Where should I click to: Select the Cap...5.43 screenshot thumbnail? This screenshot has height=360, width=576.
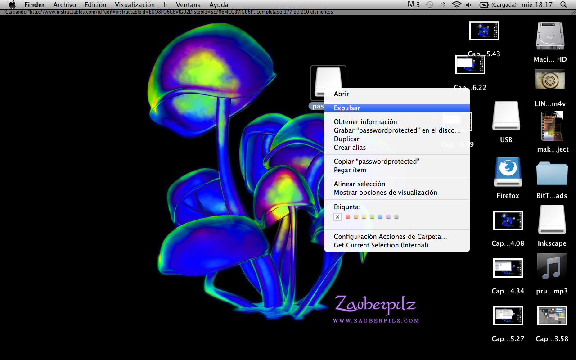(484, 31)
